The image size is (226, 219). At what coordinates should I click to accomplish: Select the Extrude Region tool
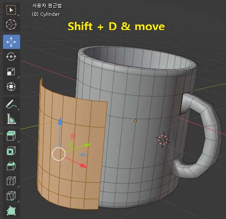pos(11,136)
